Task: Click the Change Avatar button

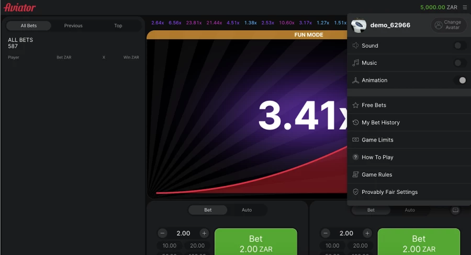Action: click(448, 25)
